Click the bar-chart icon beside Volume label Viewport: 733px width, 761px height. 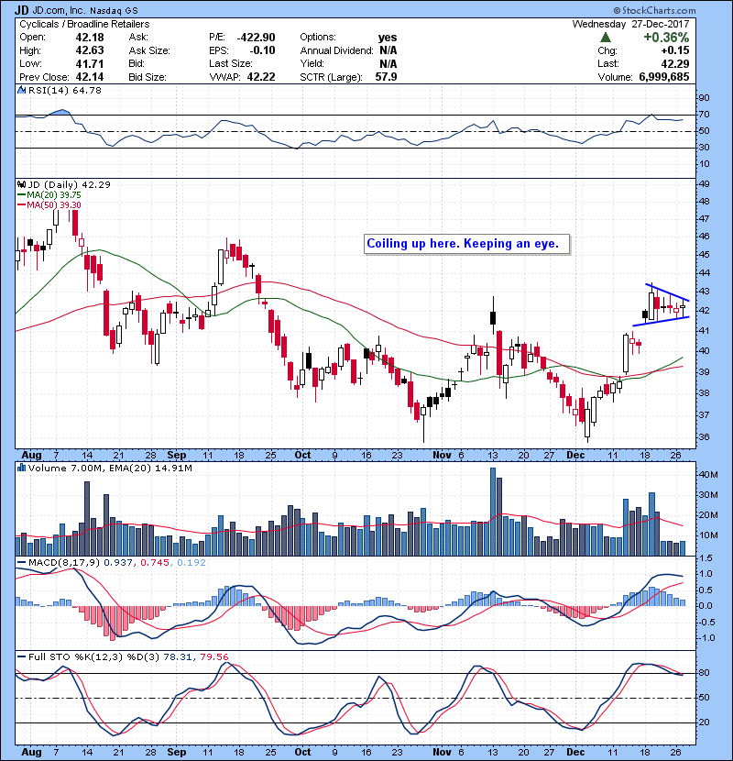click(21, 468)
